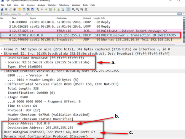Sort by the Destination column header
The height and width of the screenshot is (139, 185).
(62, 18)
